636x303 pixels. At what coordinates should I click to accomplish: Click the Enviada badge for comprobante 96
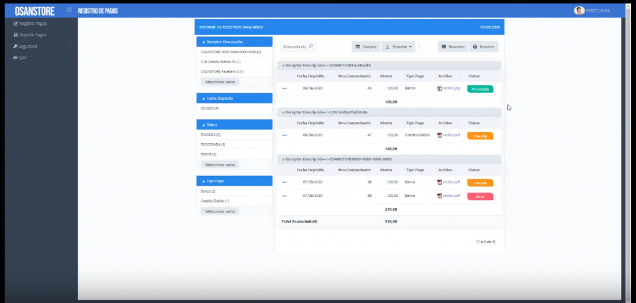click(x=480, y=183)
